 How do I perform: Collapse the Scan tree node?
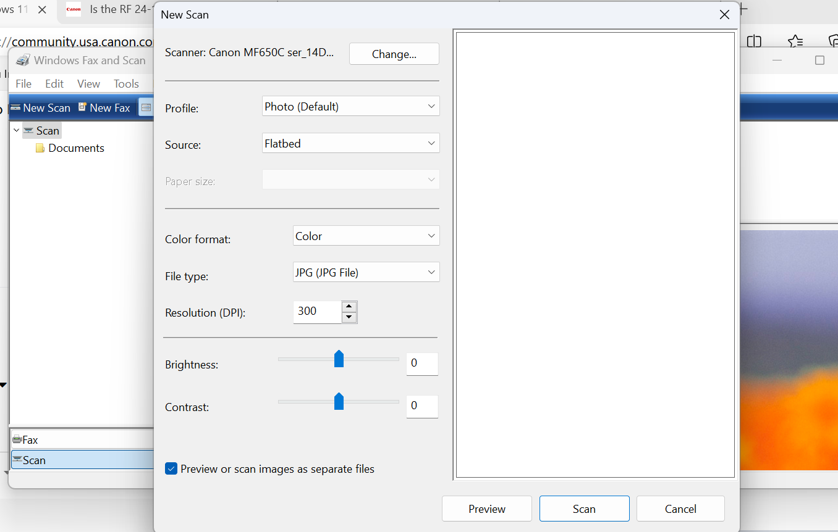pos(16,130)
